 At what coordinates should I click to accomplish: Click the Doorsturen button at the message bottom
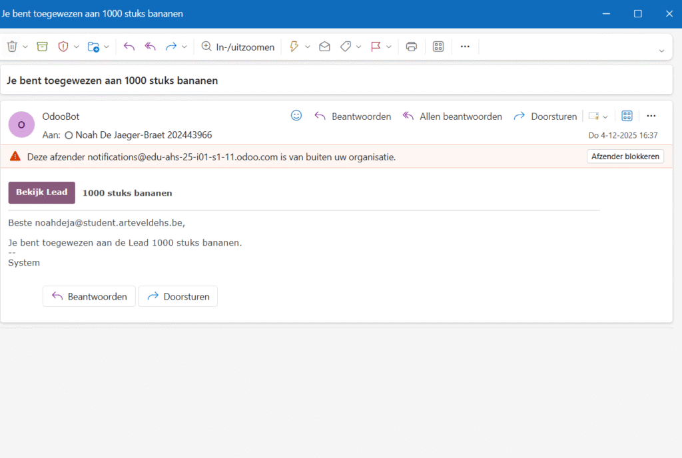178,296
